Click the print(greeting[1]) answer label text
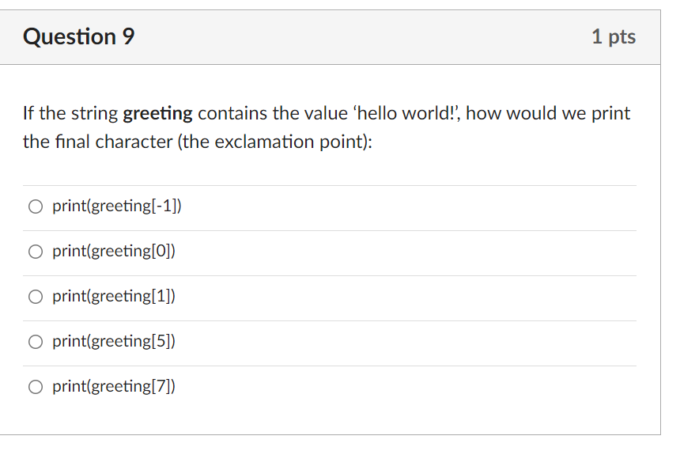The image size is (699, 451). tap(114, 298)
